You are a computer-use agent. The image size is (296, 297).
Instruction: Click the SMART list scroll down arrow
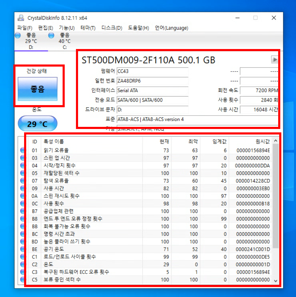[x=276, y=281]
